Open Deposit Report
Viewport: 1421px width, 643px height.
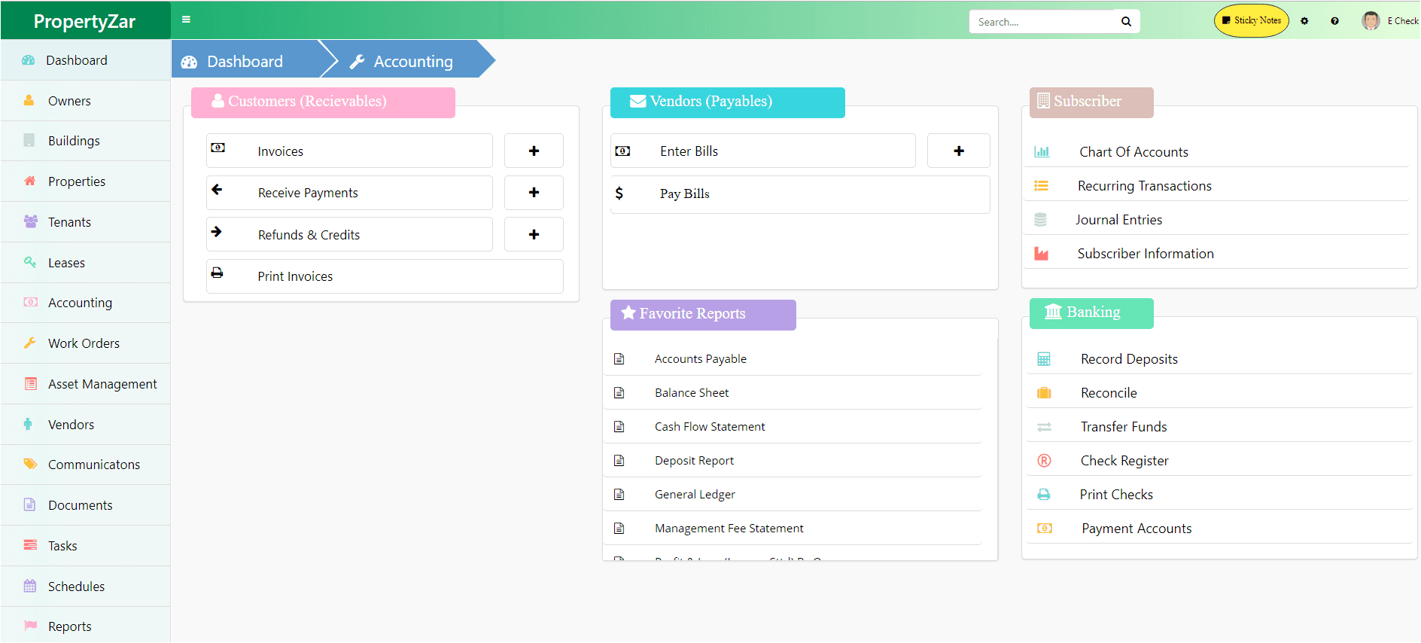pyautogui.click(x=694, y=461)
